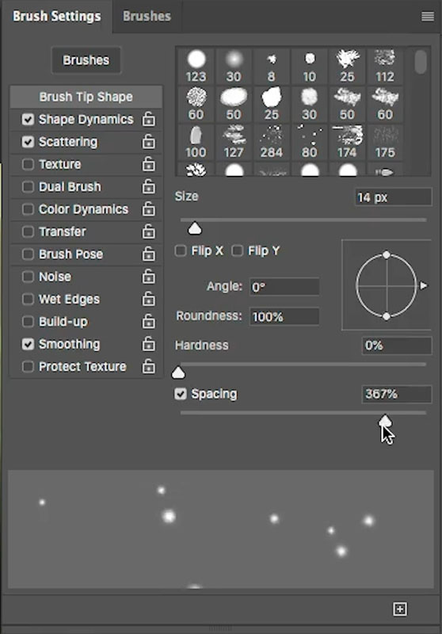The image size is (442, 634).
Task: Toggle lock icon next to Scattering
Action: (149, 142)
